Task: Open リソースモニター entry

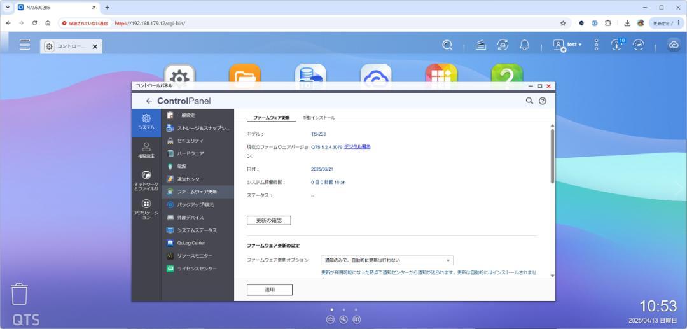Action: point(198,255)
